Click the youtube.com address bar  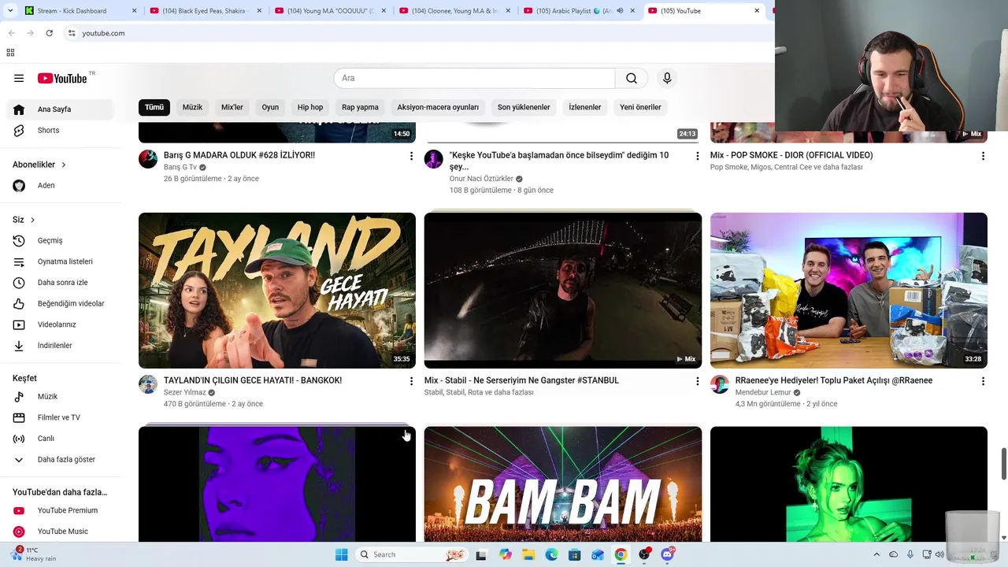(x=417, y=33)
